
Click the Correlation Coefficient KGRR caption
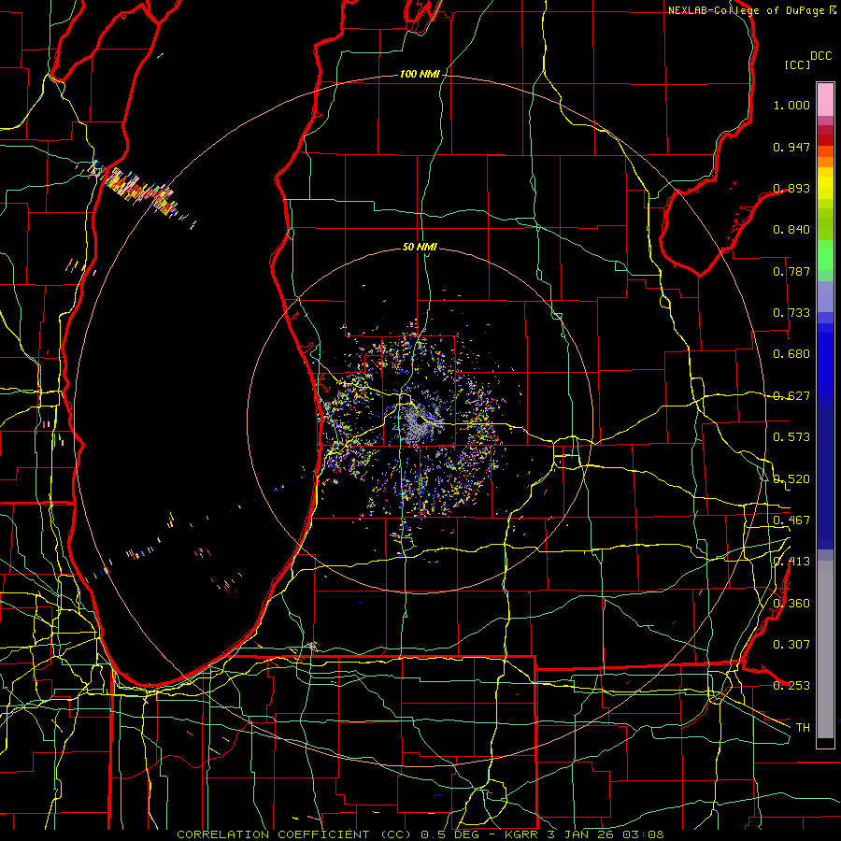tap(420, 834)
